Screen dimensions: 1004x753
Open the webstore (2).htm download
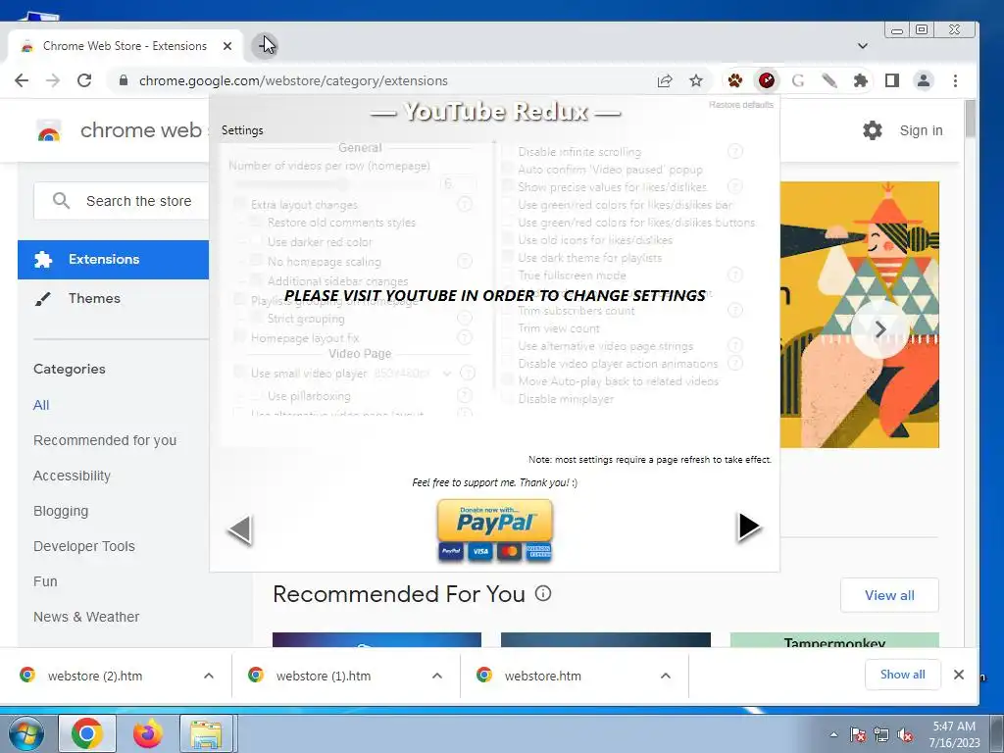pos(95,676)
